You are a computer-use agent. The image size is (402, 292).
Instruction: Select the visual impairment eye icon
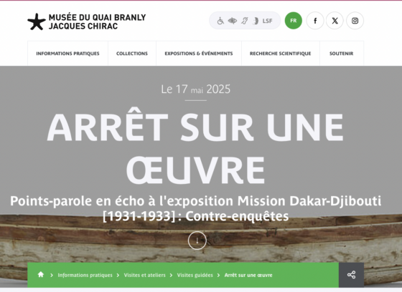click(x=233, y=21)
